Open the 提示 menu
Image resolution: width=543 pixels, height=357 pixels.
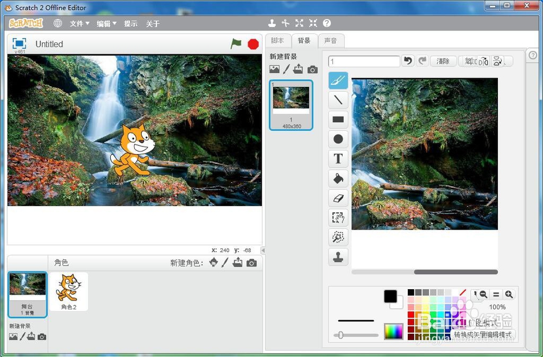[130, 23]
